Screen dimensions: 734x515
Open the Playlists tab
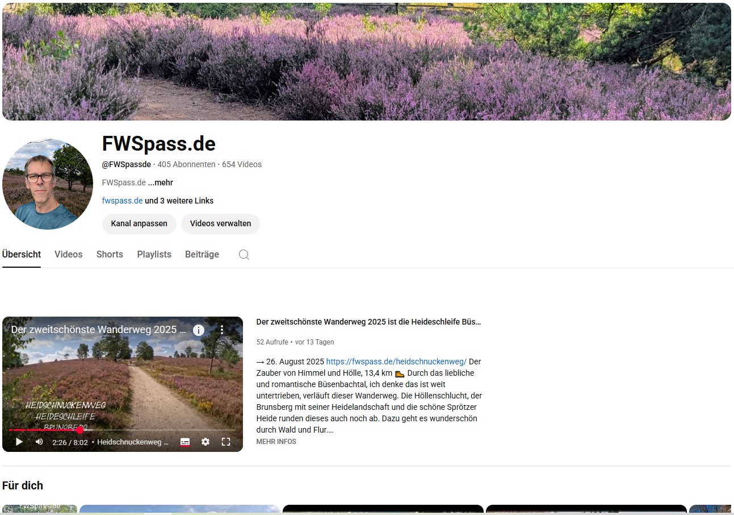coord(154,255)
